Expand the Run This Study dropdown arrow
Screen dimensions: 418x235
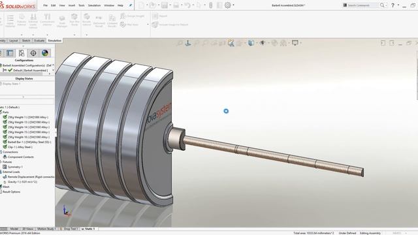[74, 35]
